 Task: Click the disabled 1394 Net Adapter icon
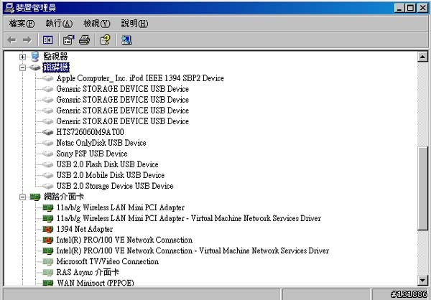coord(48,229)
